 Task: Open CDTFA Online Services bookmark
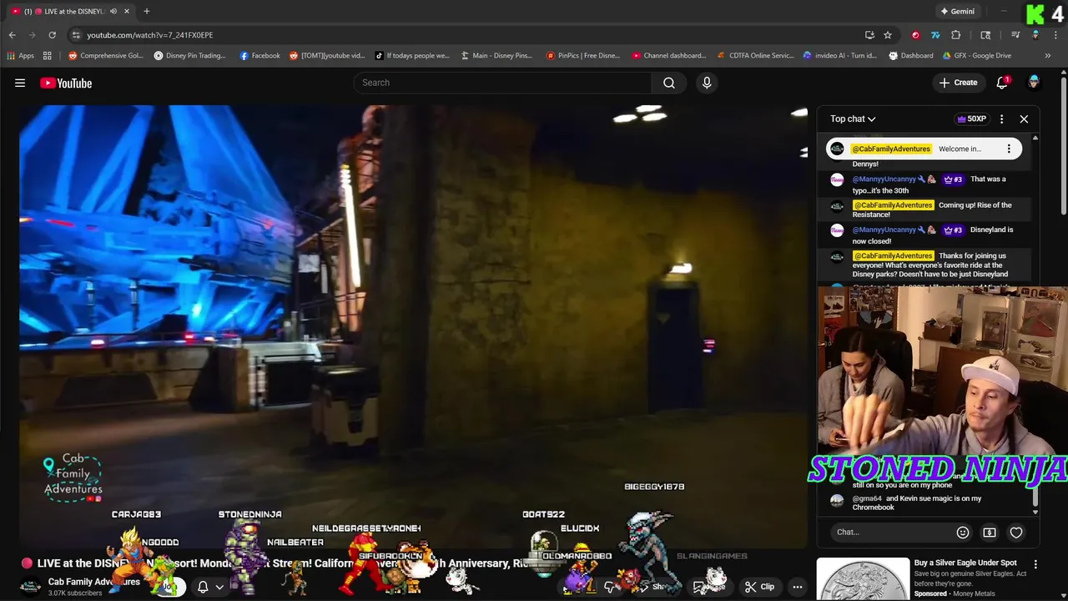(x=756, y=56)
